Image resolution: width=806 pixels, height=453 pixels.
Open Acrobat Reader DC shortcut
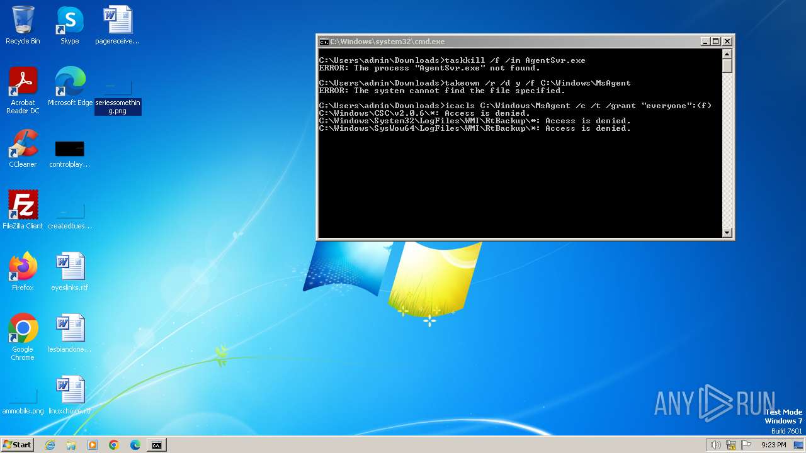point(23,91)
